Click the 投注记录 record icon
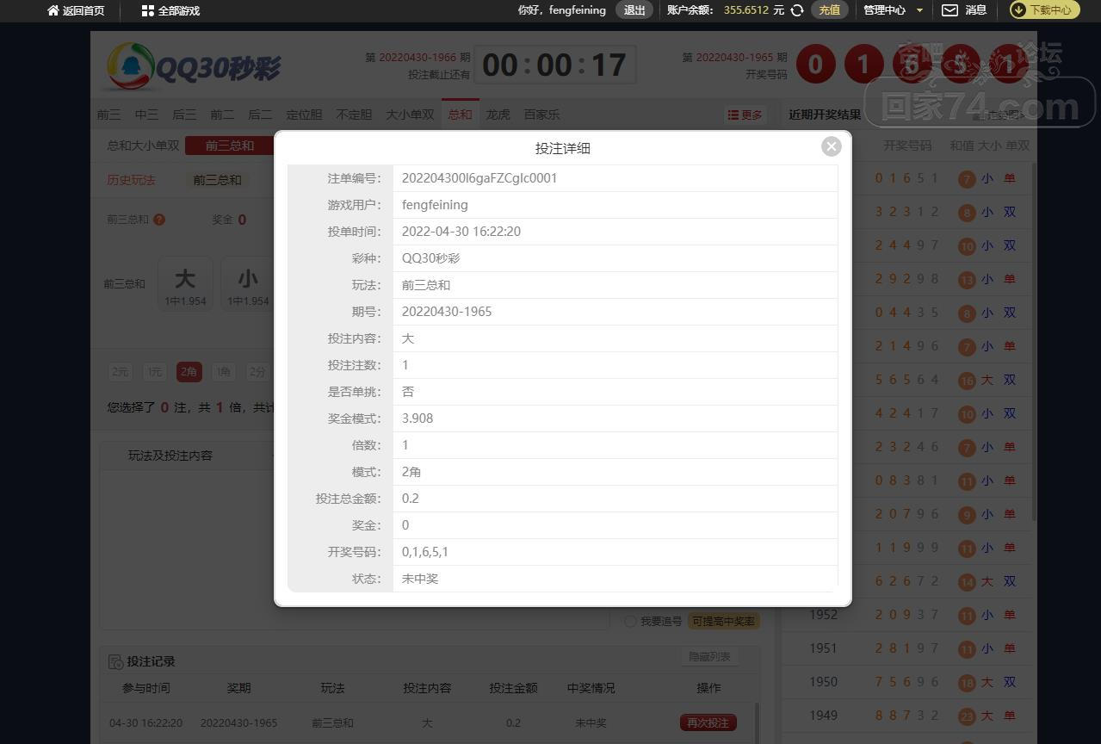 (115, 661)
